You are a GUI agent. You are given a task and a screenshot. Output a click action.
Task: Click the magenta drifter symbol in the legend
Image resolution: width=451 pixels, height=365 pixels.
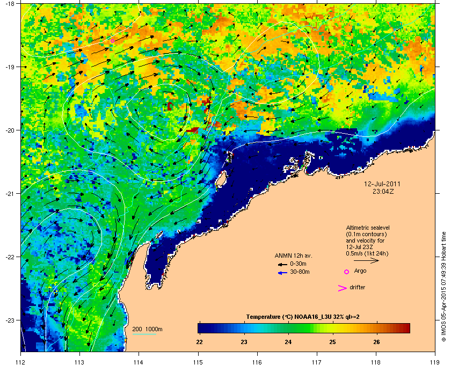coord(342,288)
